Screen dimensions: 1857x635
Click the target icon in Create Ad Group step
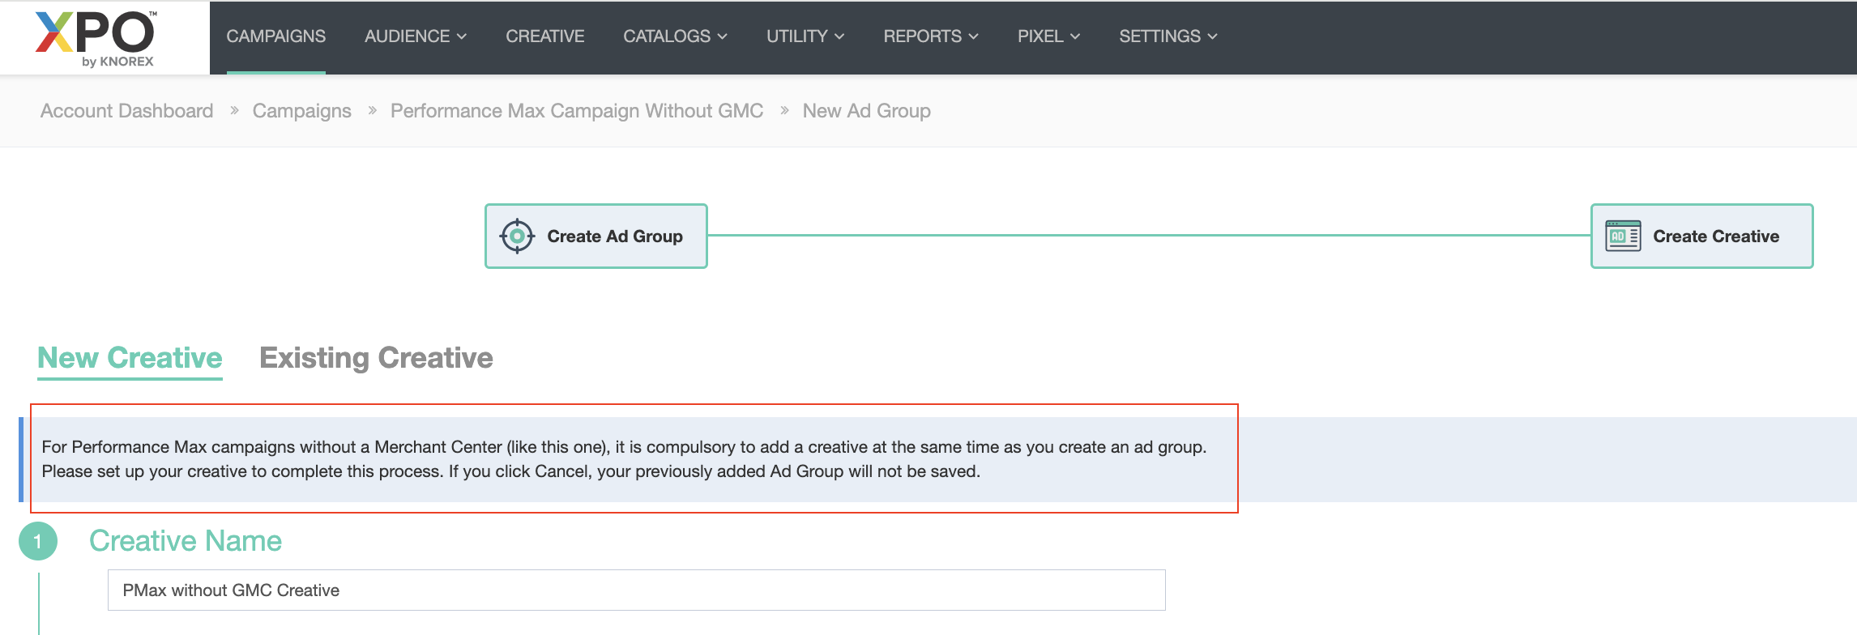point(517,237)
